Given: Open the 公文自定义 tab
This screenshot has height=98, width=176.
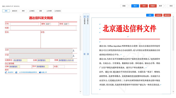Looking at the screenshot, I should (58, 11).
